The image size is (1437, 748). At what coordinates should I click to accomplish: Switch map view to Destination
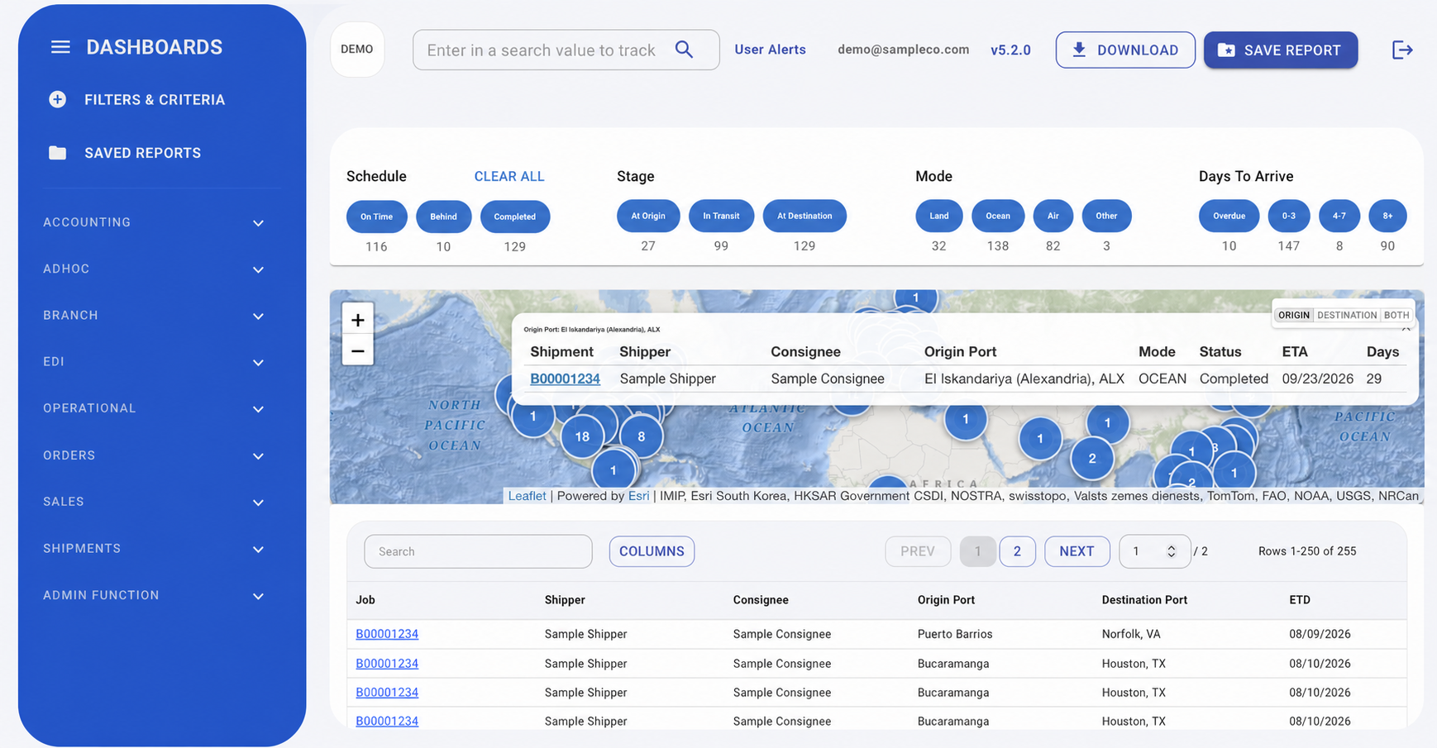point(1347,315)
